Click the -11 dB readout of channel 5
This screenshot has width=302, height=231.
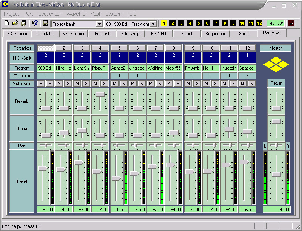119,209
